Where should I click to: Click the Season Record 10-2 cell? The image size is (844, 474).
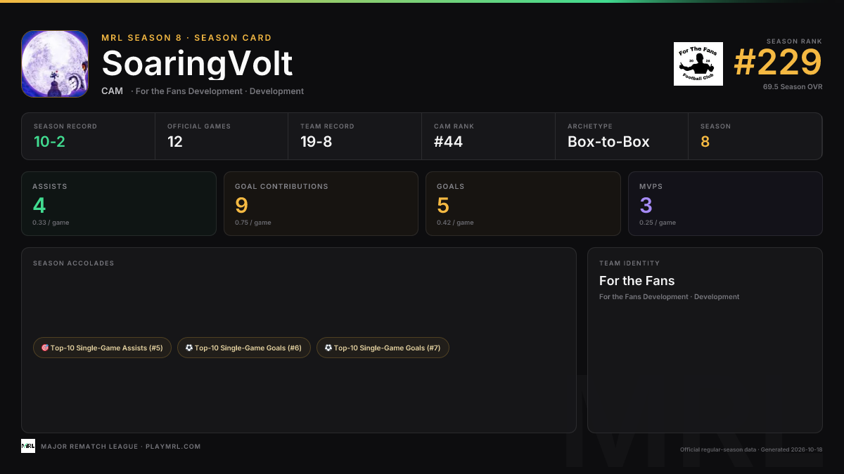coord(89,136)
